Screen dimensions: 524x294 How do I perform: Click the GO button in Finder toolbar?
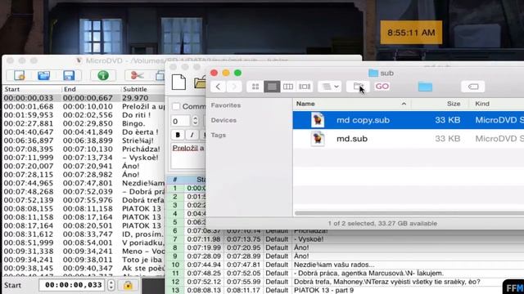click(x=382, y=87)
